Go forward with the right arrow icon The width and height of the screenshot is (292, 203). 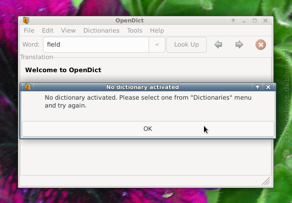pyautogui.click(x=239, y=45)
